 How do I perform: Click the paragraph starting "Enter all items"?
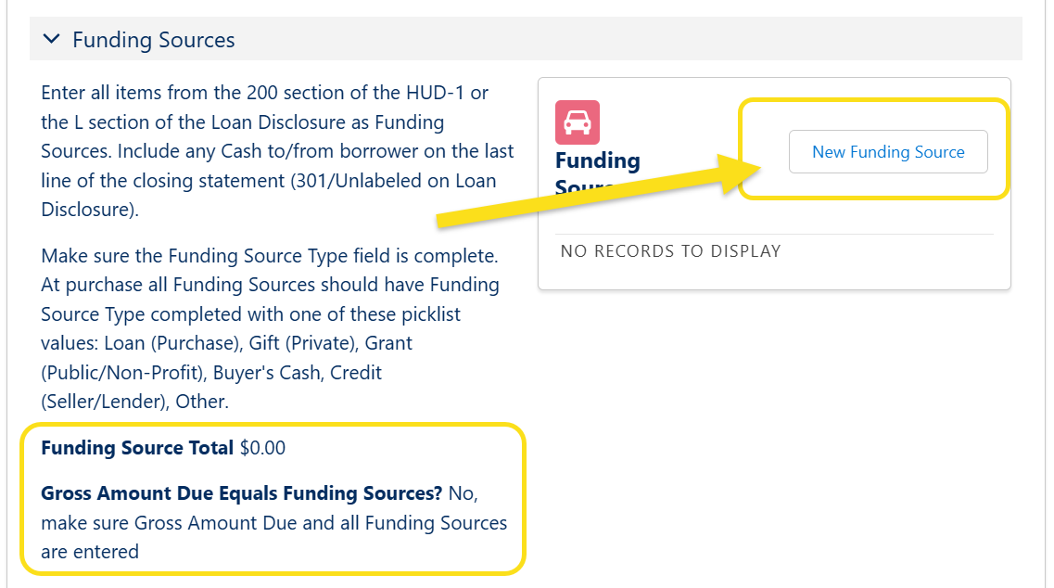click(276, 151)
